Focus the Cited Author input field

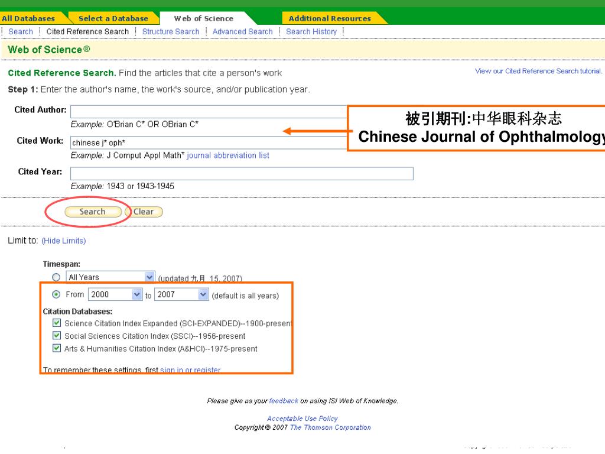(209, 112)
